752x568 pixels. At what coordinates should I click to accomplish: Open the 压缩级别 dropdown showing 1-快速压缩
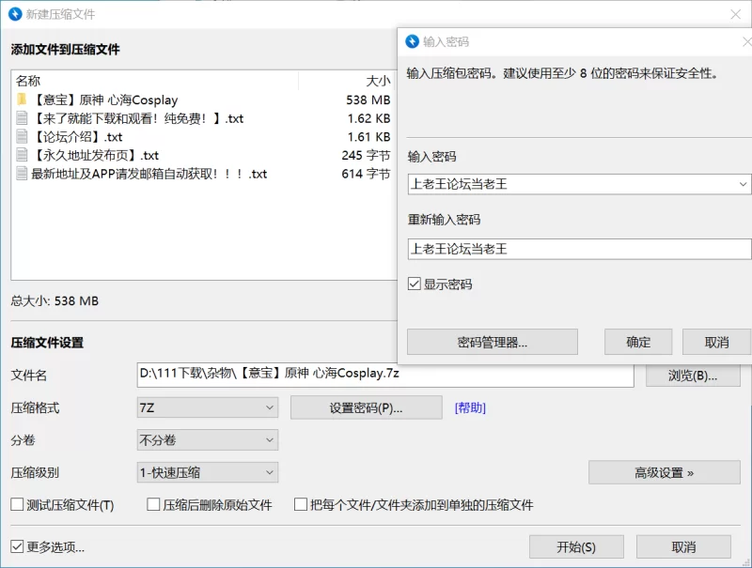click(207, 472)
